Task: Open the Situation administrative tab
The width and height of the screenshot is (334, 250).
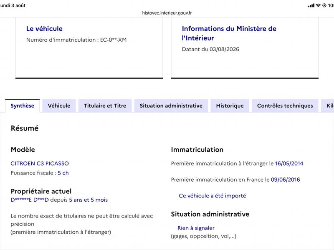Action: click(171, 106)
